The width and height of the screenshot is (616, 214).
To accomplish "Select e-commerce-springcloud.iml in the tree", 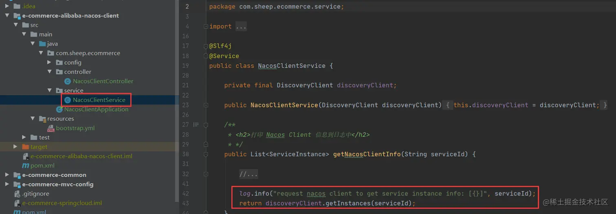I will click(62, 203).
